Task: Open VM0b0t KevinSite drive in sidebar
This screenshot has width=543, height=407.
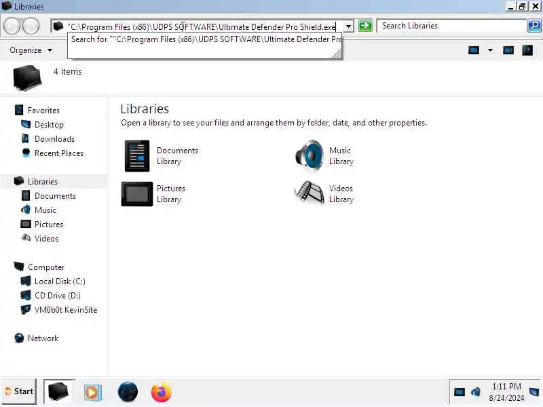Action: tap(66, 310)
